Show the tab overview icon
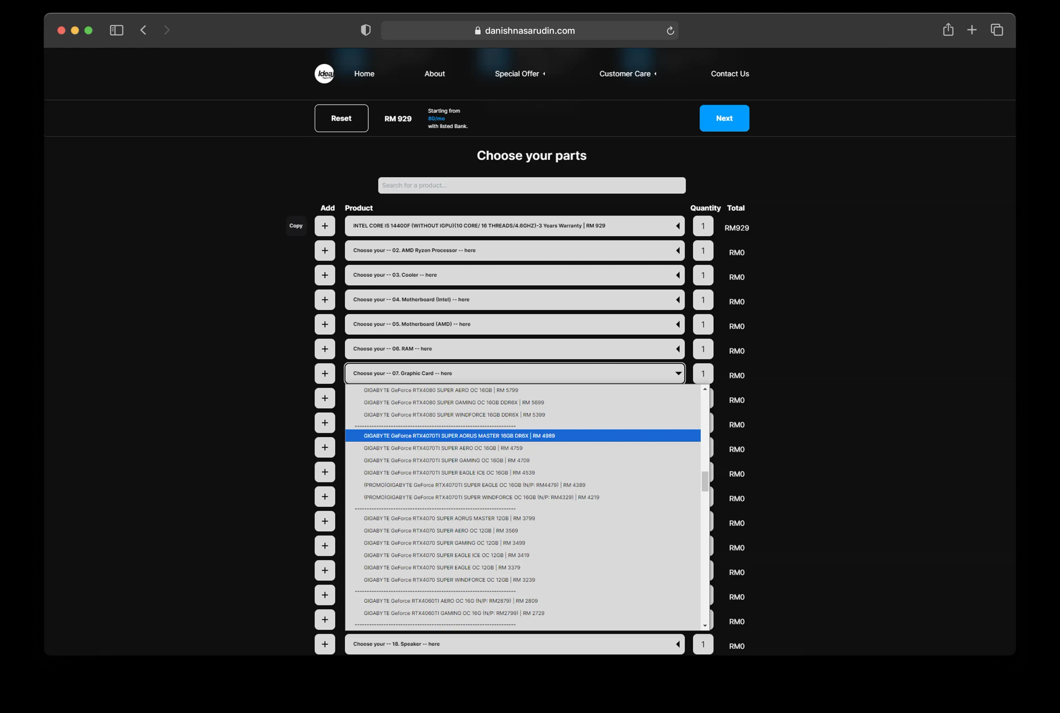This screenshot has width=1060, height=713. tap(997, 30)
